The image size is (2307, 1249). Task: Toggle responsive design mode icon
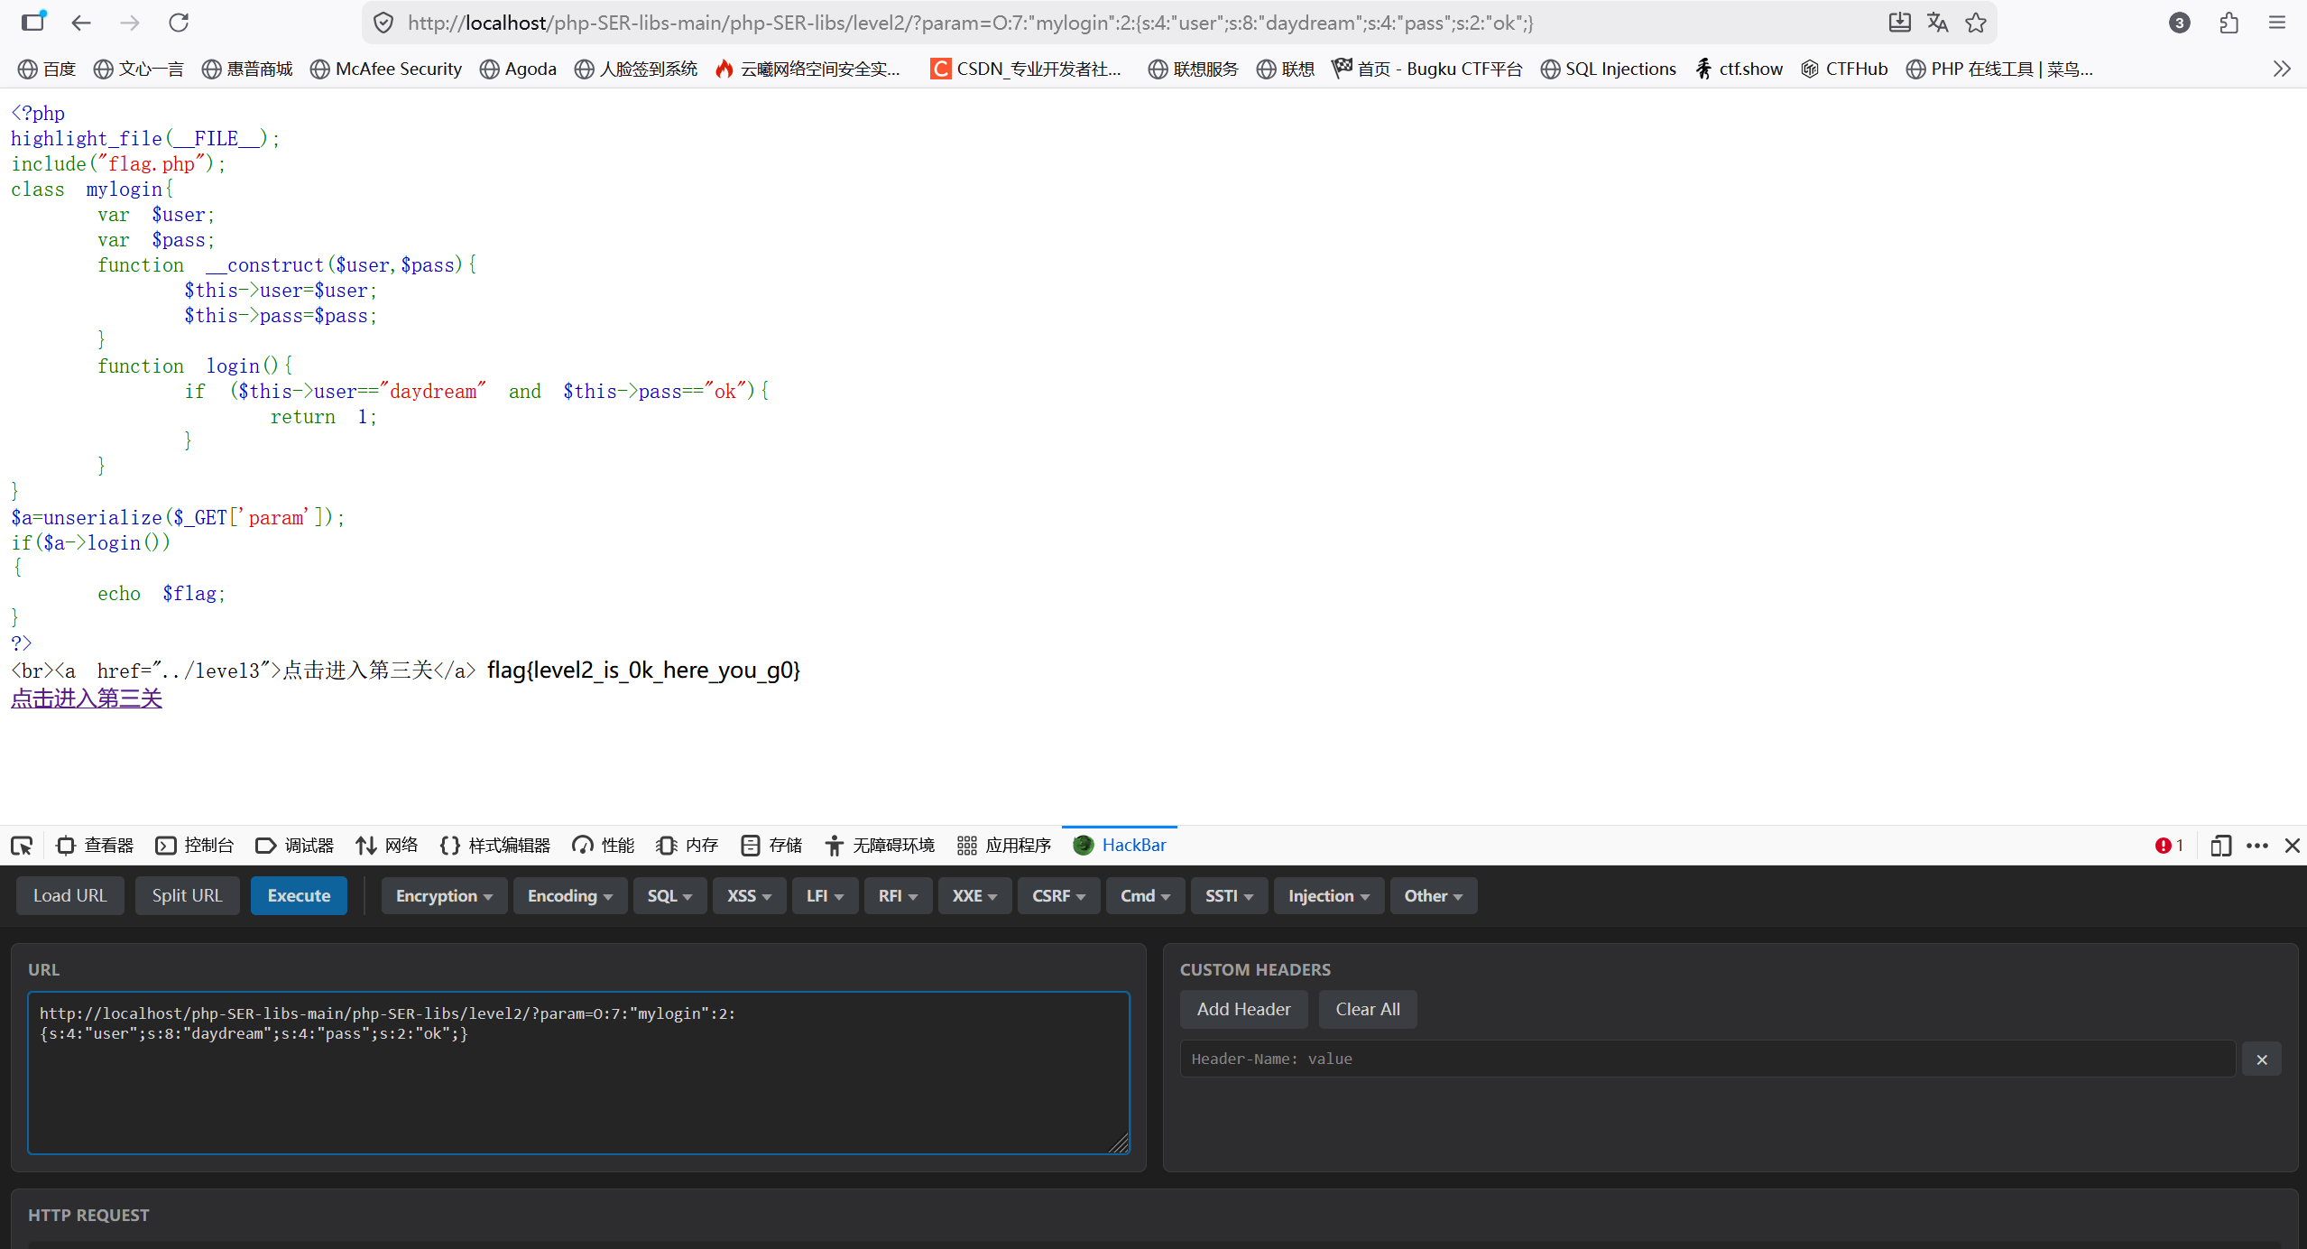coord(2220,846)
